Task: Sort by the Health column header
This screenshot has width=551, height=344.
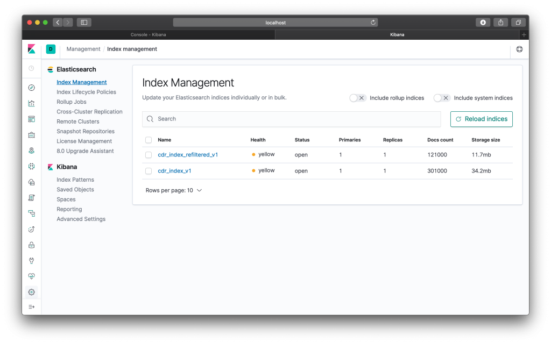Action: coord(258,140)
